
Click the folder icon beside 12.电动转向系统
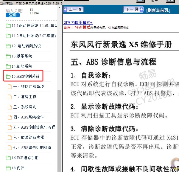8,46
